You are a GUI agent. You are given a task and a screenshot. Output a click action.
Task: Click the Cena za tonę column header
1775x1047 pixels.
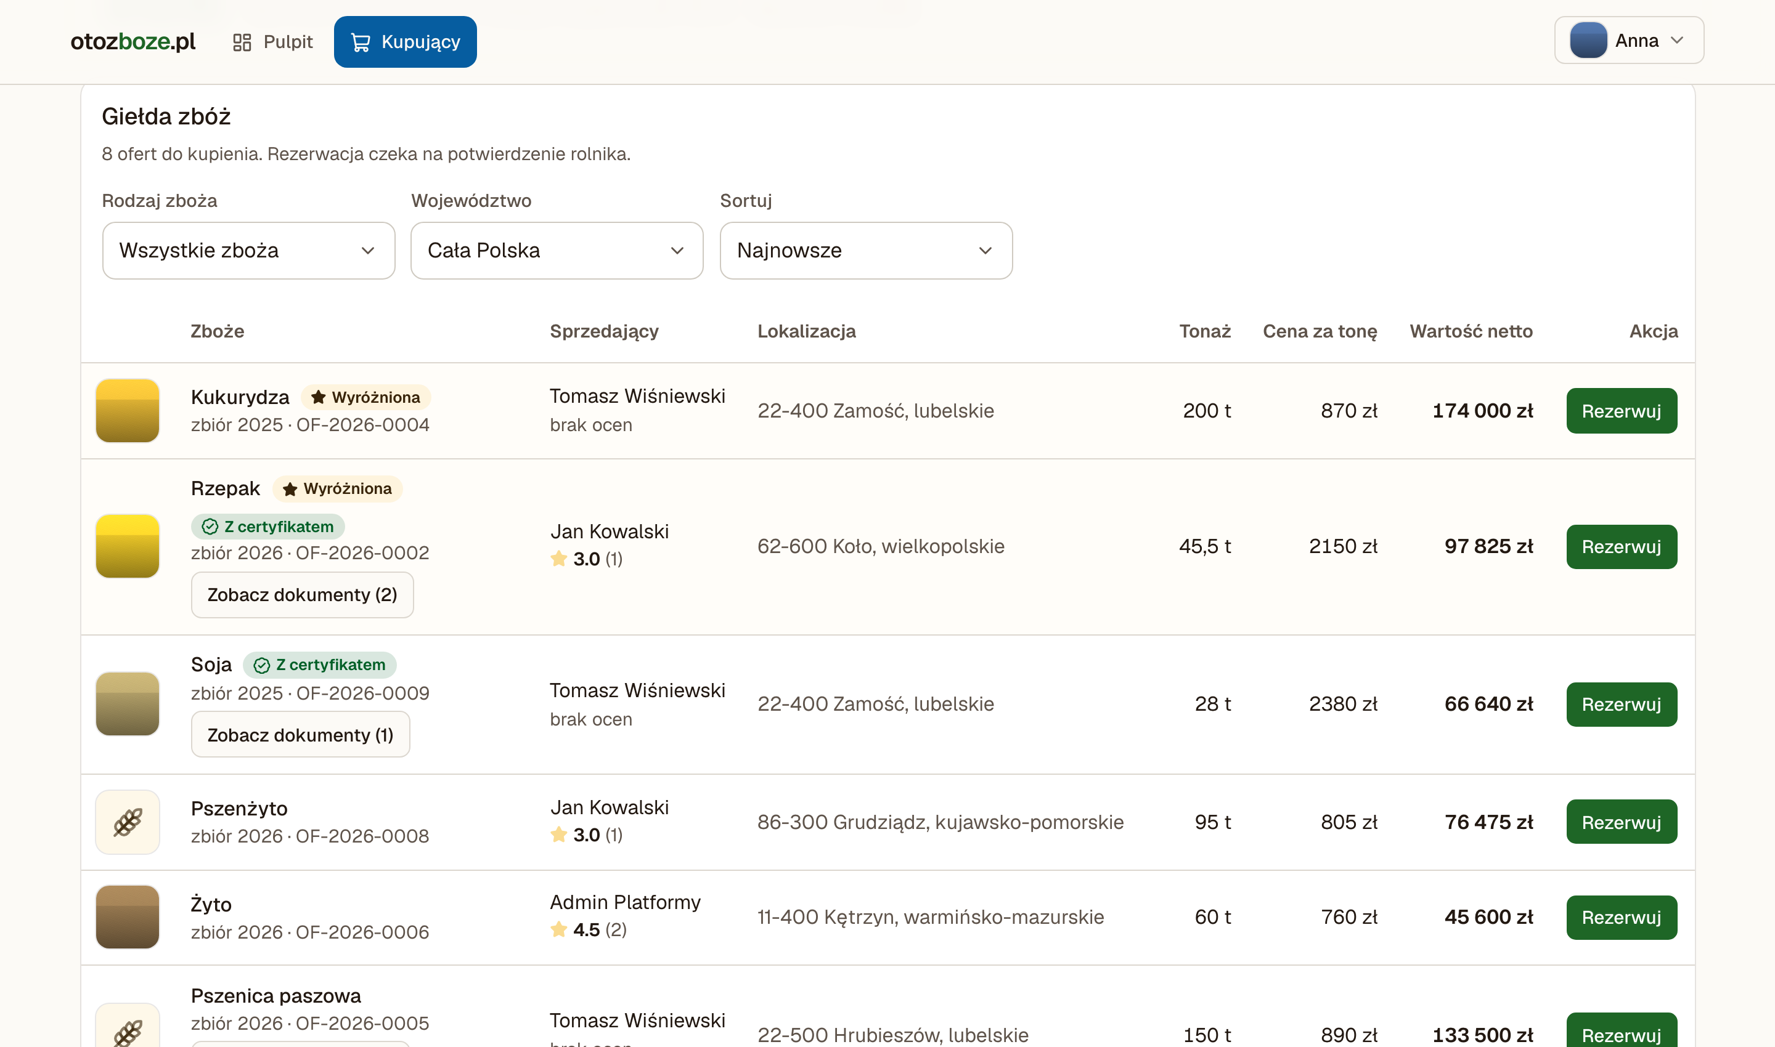1320,331
